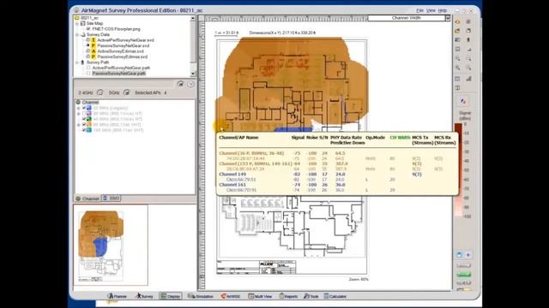
Task: Click the up arrow of project tree scrollbar
Action: pyautogui.click(x=193, y=18)
